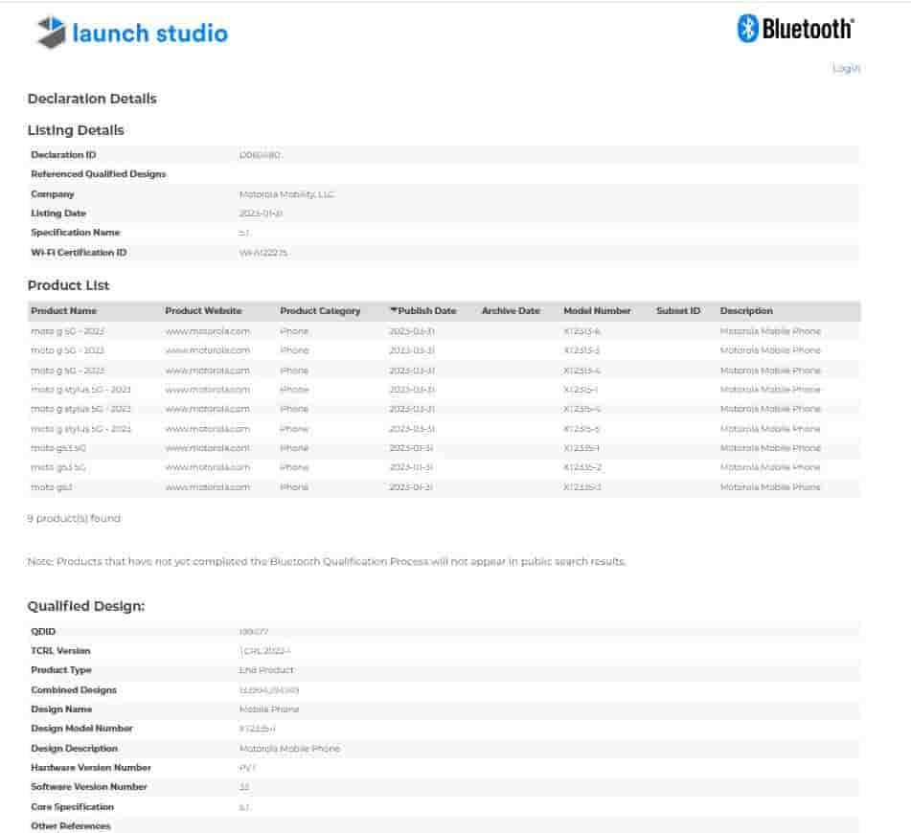Open www.motorola.com link in first product row
This screenshot has width=911, height=833.
click(x=207, y=331)
